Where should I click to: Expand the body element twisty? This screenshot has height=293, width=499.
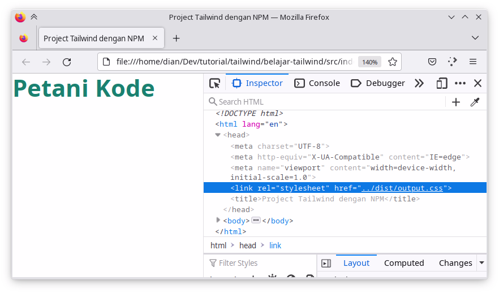click(218, 220)
